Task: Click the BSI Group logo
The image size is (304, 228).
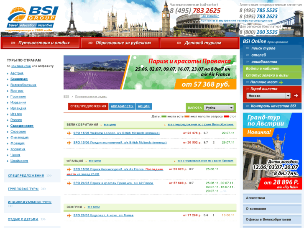Action: [28, 19]
